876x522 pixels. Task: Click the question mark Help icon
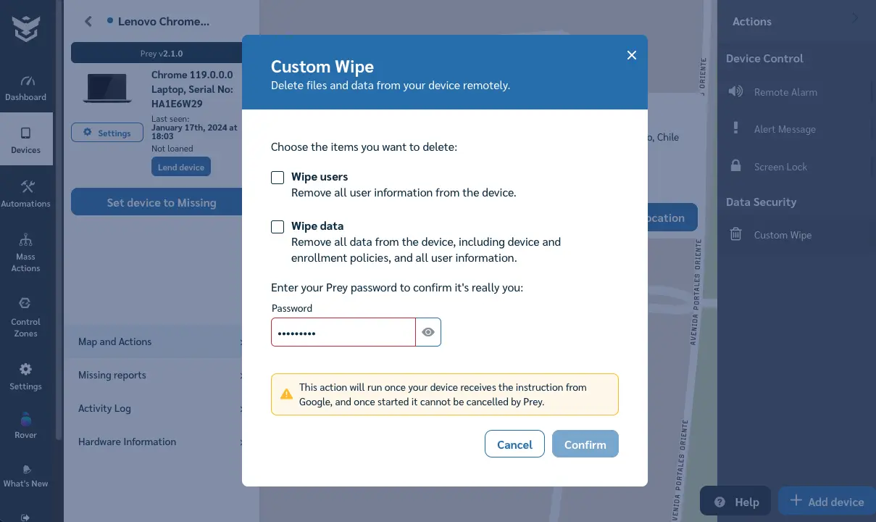click(x=719, y=502)
